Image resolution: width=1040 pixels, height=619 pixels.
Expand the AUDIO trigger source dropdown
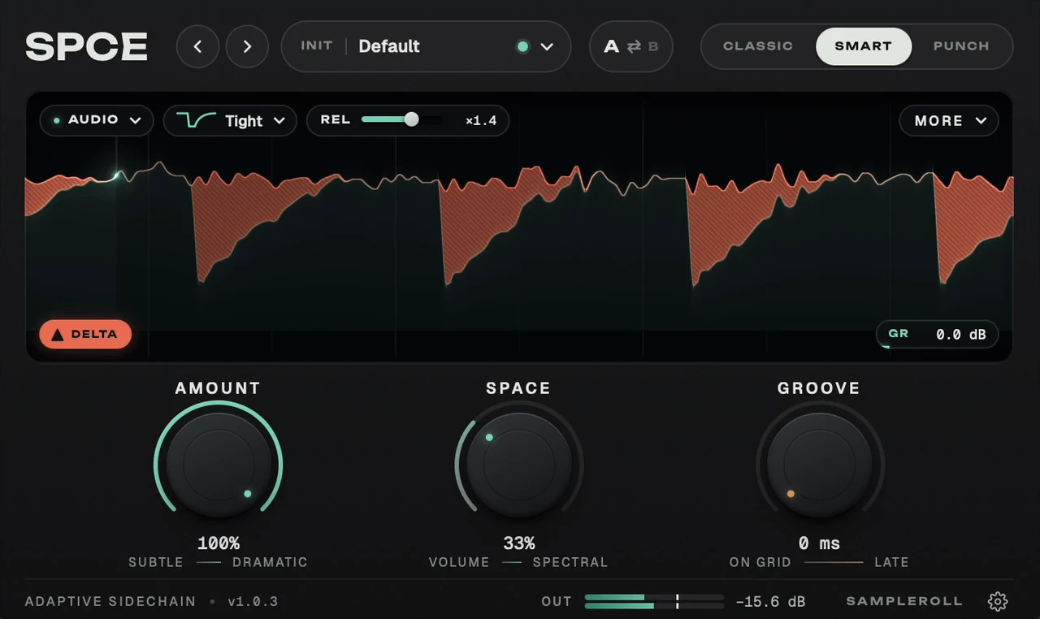tap(97, 120)
